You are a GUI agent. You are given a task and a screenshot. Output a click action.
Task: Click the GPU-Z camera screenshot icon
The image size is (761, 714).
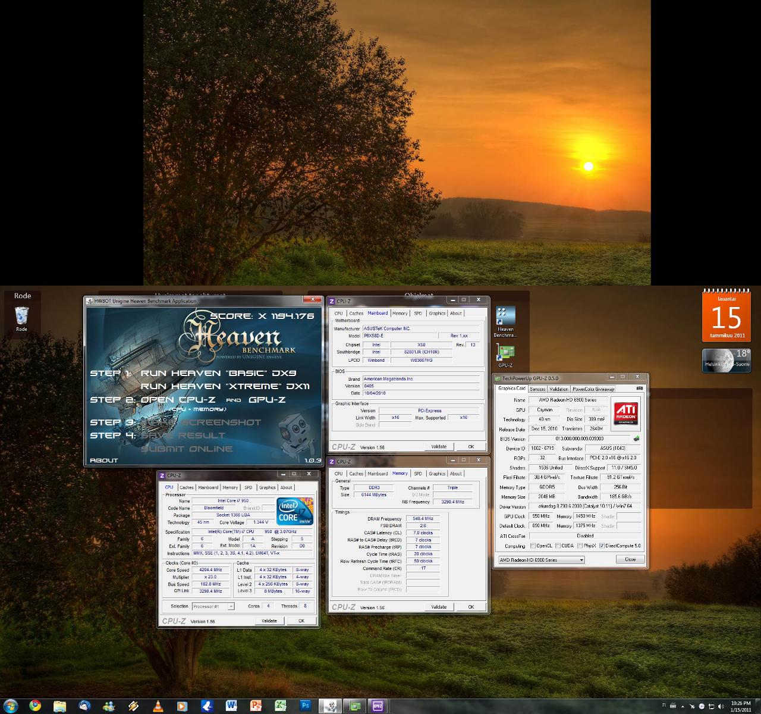tap(640, 389)
